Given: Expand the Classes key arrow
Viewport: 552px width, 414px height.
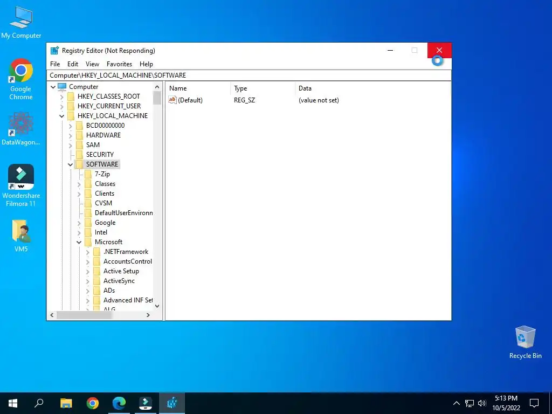Looking at the screenshot, I should [79, 184].
